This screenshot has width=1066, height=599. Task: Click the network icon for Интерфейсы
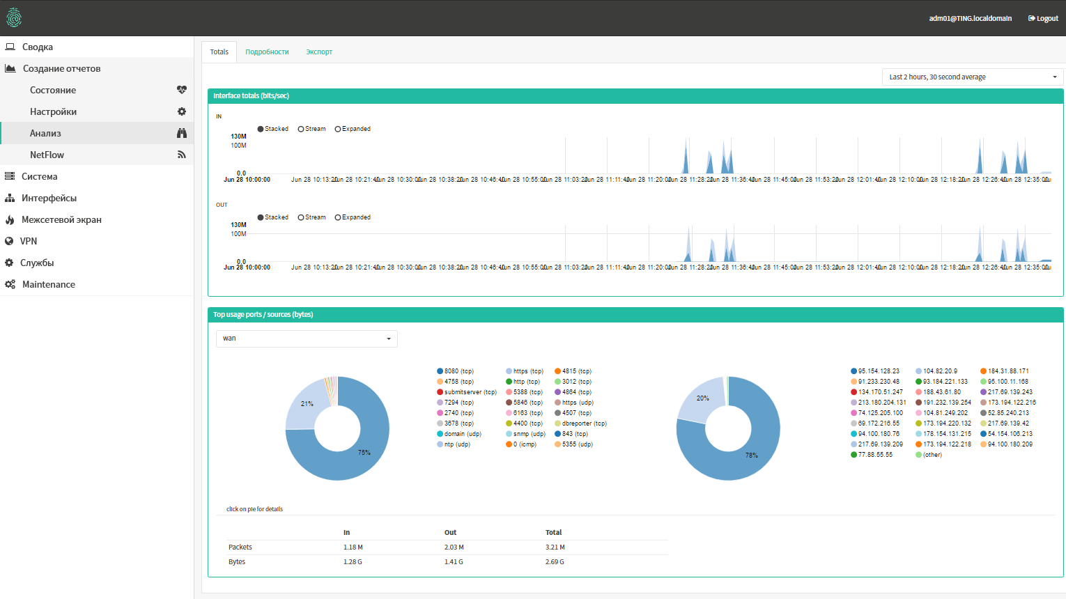pos(10,199)
